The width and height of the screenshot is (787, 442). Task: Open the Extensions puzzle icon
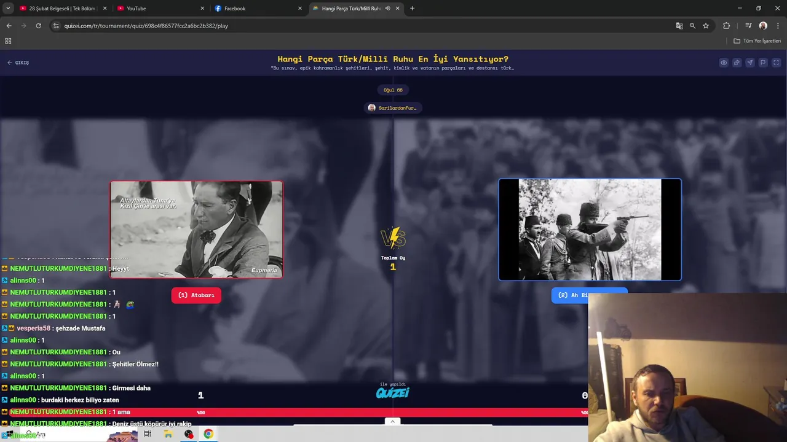point(726,26)
